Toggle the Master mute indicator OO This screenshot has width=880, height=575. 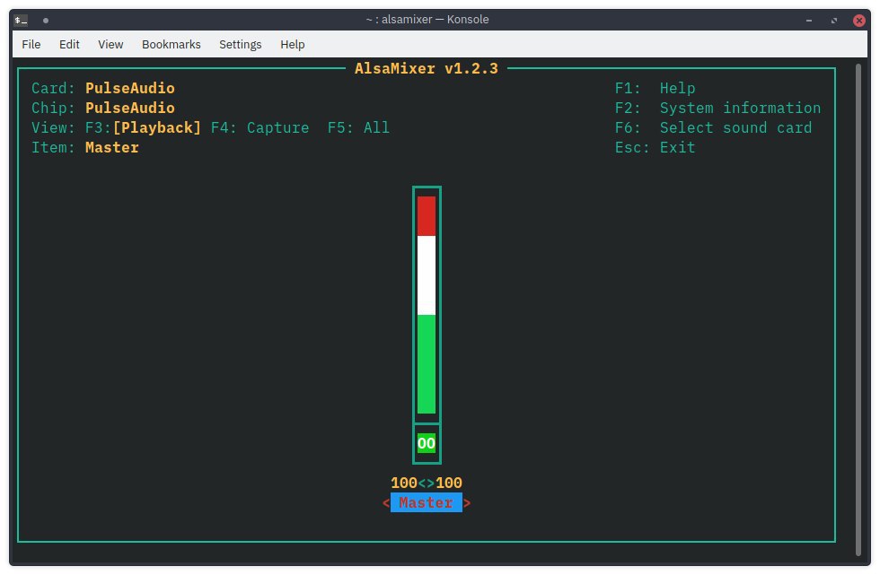[427, 443]
